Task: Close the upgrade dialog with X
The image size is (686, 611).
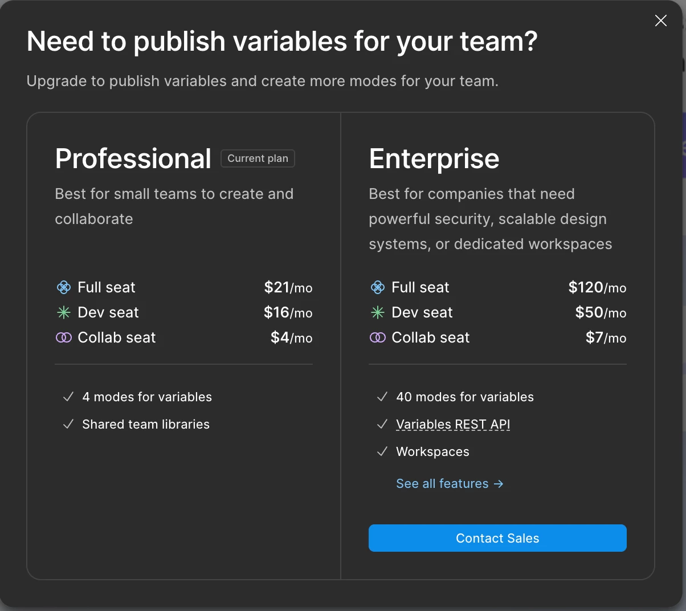Action: tap(661, 21)
